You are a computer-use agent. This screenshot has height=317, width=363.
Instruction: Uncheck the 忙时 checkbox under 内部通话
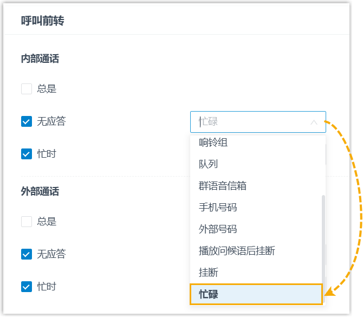[x=27, y=154]
